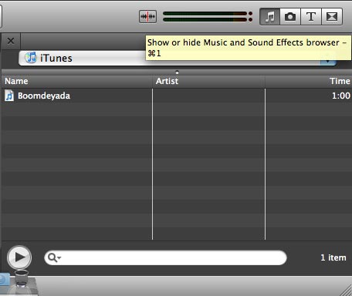Click the audio level meter
Image resolution: width=352 pixels, height=296 pixels.
coord(208,17)
